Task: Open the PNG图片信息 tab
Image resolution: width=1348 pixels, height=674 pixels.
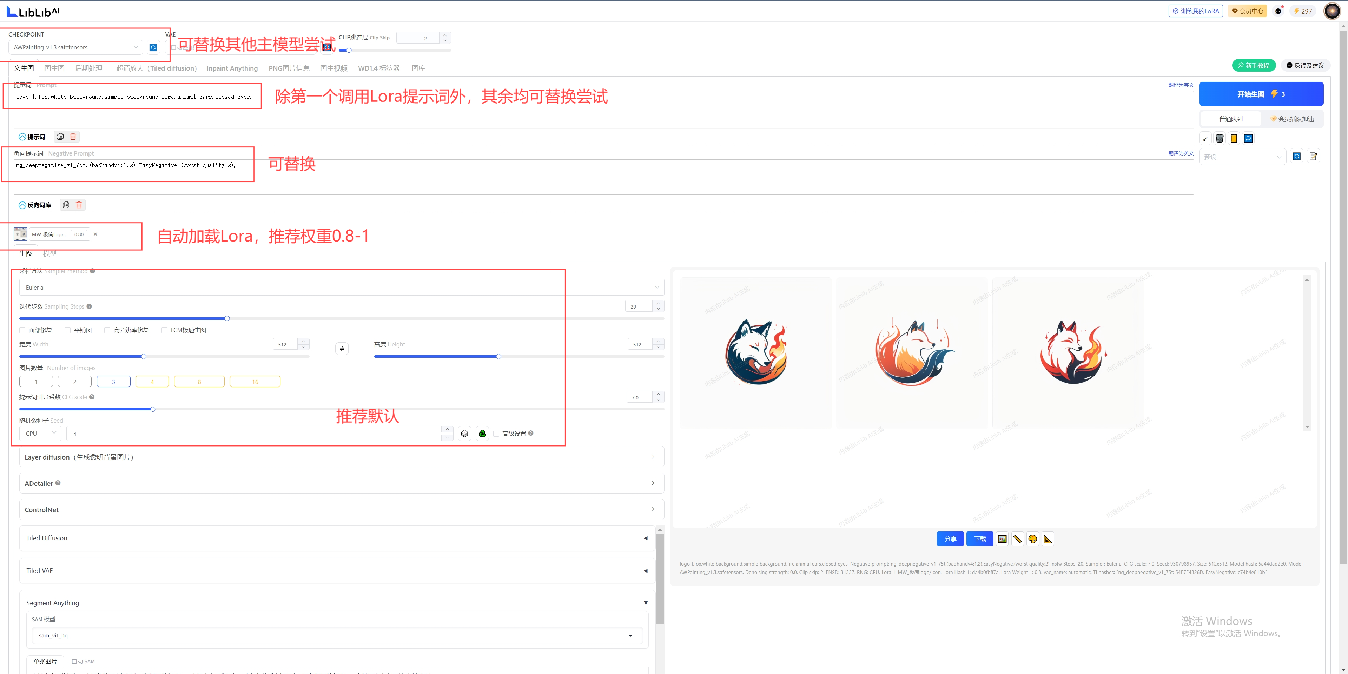Action: 289,68
